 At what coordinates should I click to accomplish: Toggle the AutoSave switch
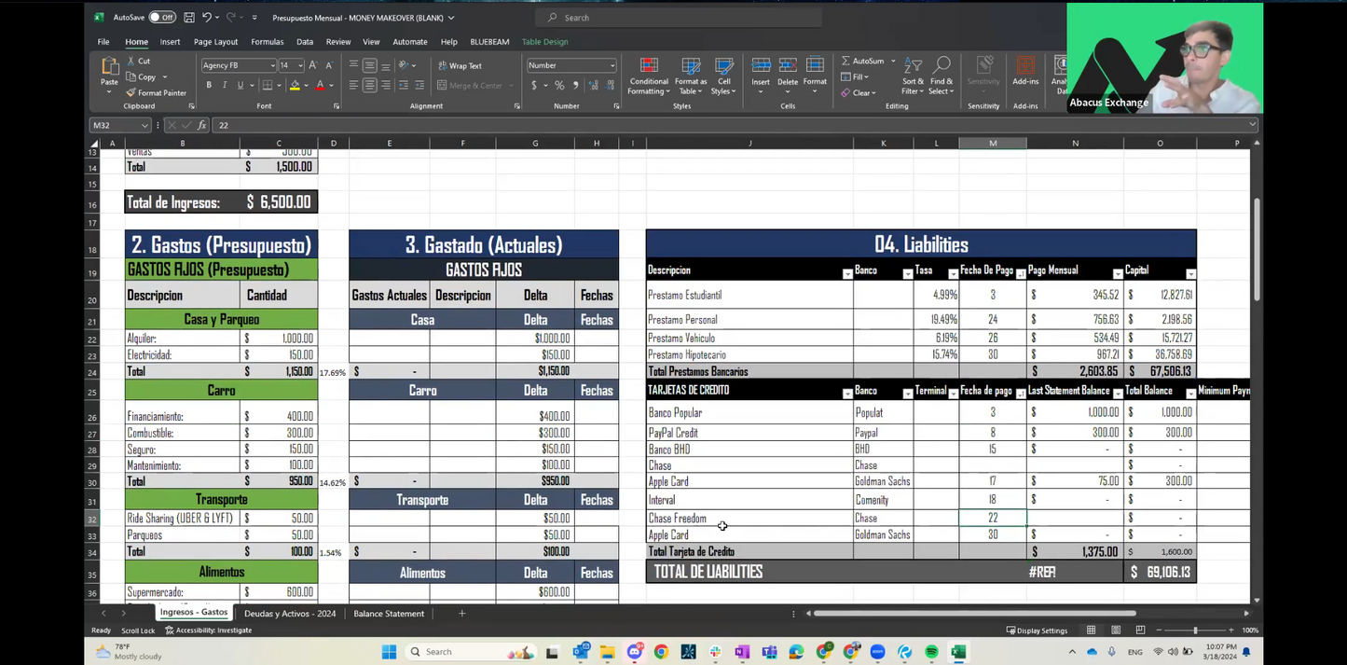click(162, 18)
